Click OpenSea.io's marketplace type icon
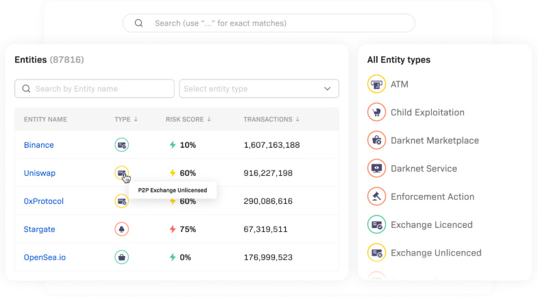538x297 pixels. click(121, 257)
